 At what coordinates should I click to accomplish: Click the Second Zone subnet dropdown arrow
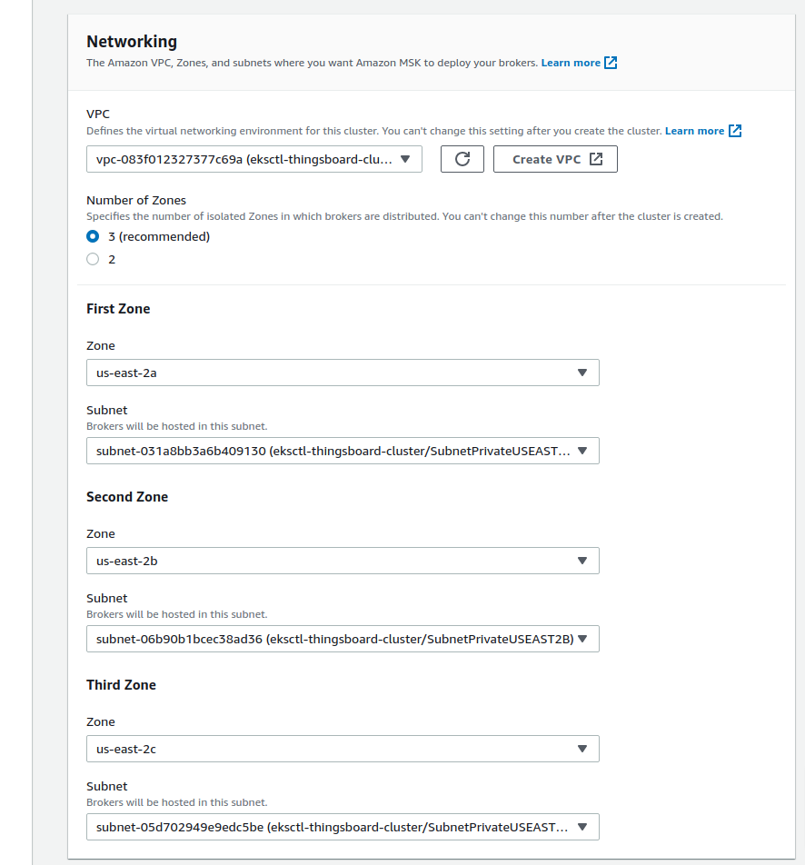pyautogui.click(x=582, y=639)
